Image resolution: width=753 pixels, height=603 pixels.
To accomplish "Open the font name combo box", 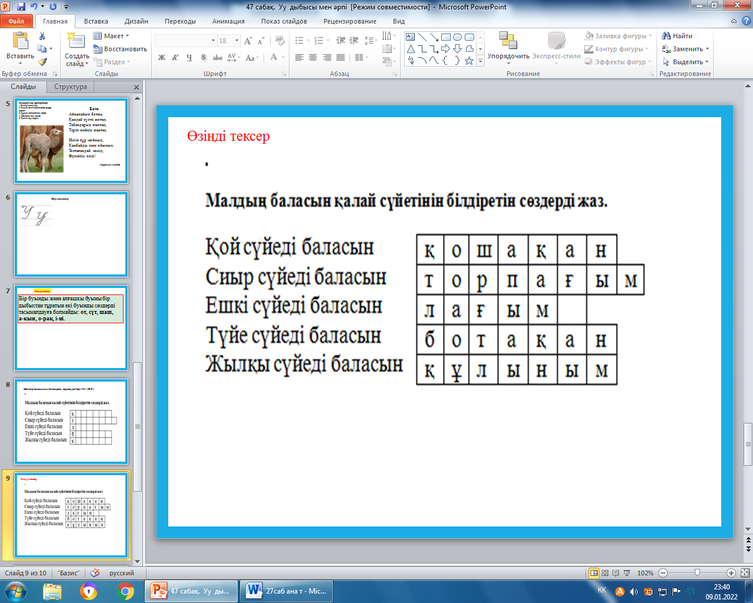I will 185,41.
